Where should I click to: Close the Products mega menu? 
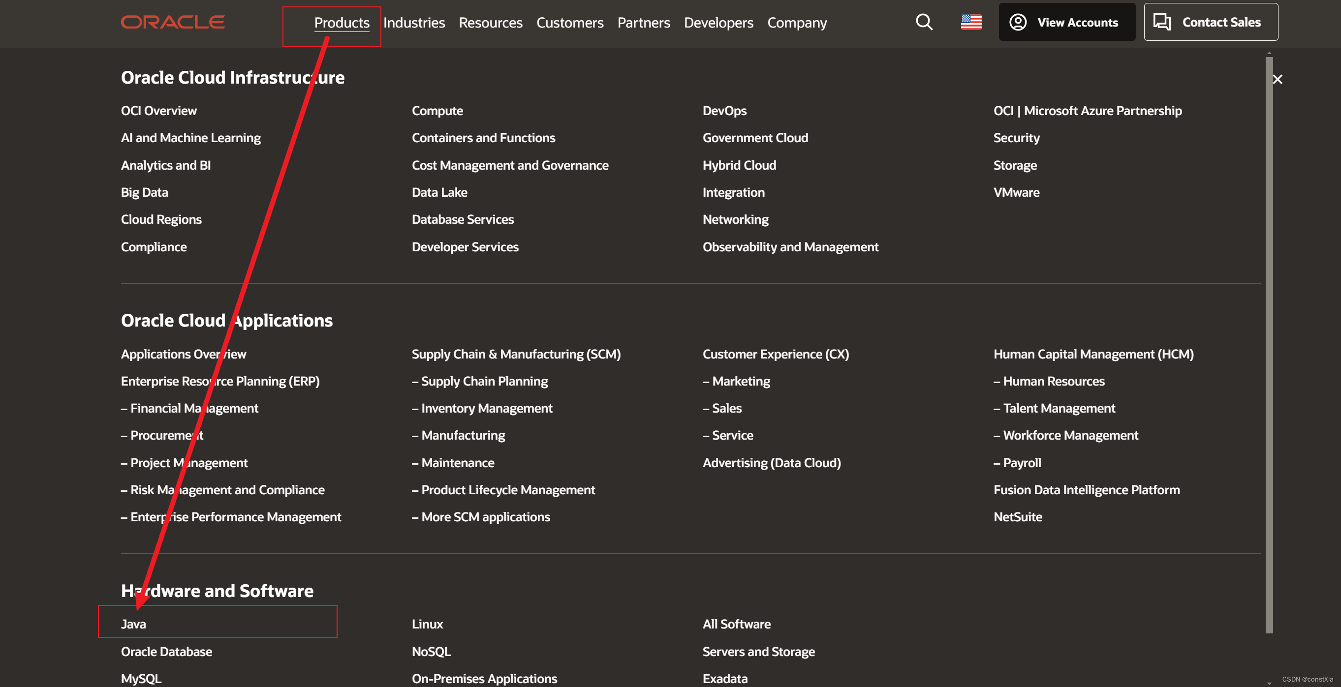pyautogui.click(x=1277, y=80)
